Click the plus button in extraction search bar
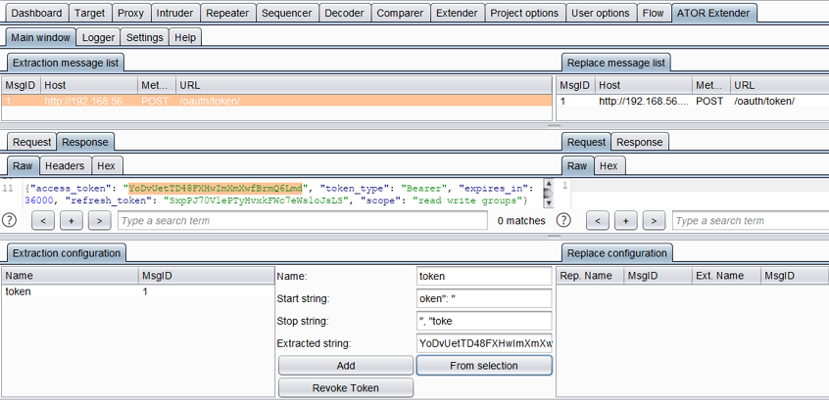 [x=71, y=221]
